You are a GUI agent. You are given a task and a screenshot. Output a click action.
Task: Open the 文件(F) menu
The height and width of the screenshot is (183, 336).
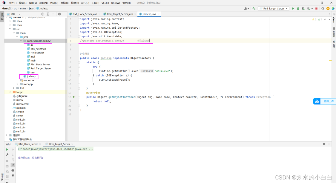coord(13,3)
